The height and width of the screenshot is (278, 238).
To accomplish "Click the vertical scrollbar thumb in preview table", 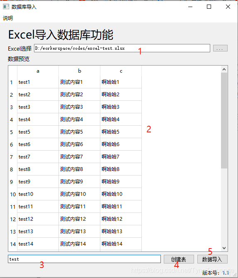I will (x=224, y=121).
